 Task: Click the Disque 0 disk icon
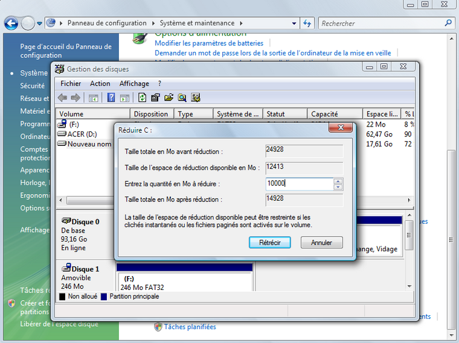pos(66,221)
